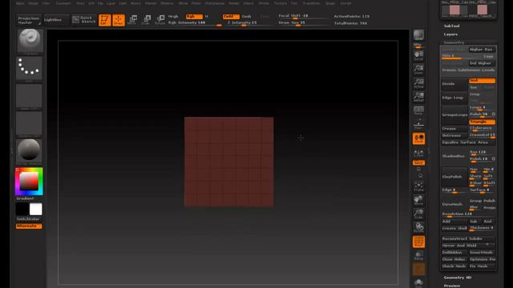513x288 pixels.
Task: Click Freeze SubDivision Levels
Action: [x=468, y=70]
